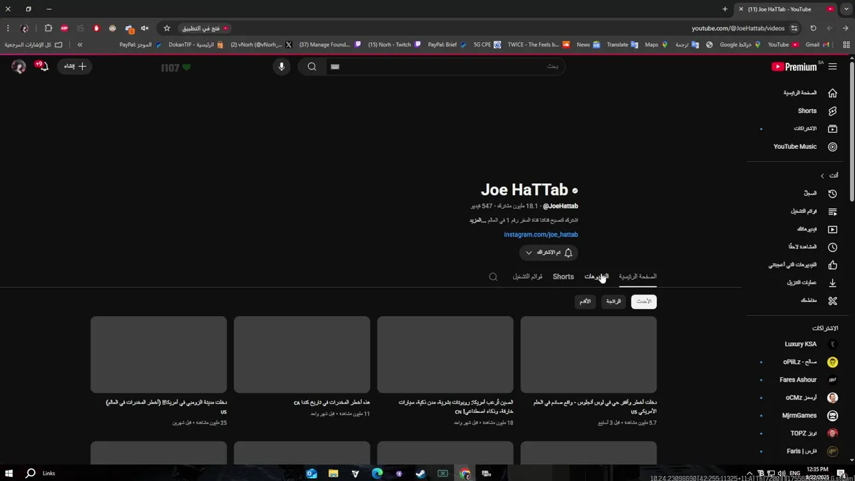The width and height of the screenshot is (855, 481).
Task: Select the Latest (الأحدث) filter chip
Action: coord(644,301)
